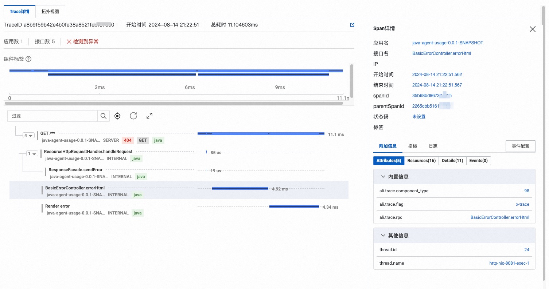This screenshot has height=289, width=549.
Task: Click the expand fullscreen arrows icon
Action: click(149, 116)
